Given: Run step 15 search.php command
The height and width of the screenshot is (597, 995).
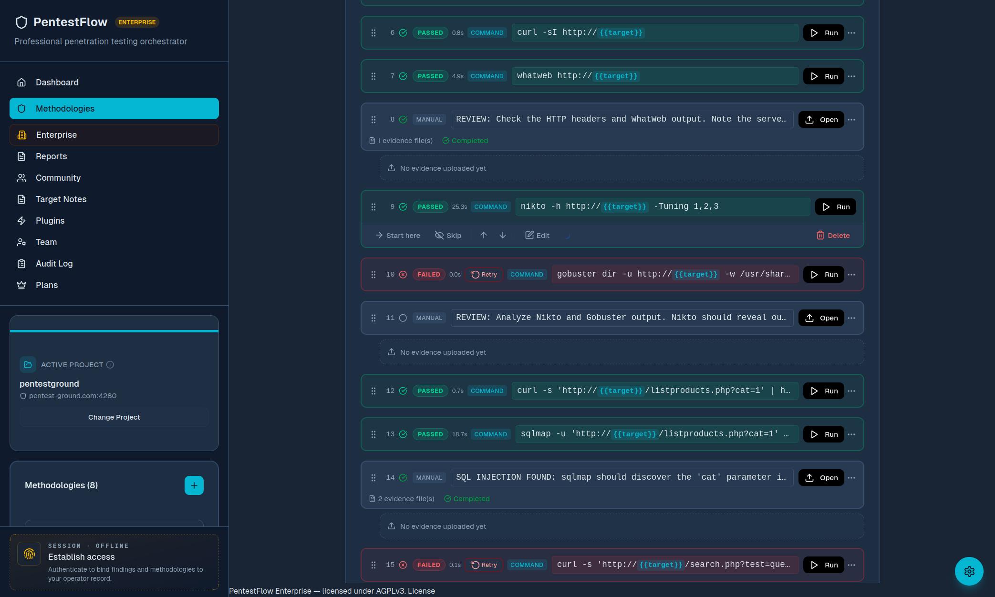Looking at the screenshot, I should click(824, 565).
